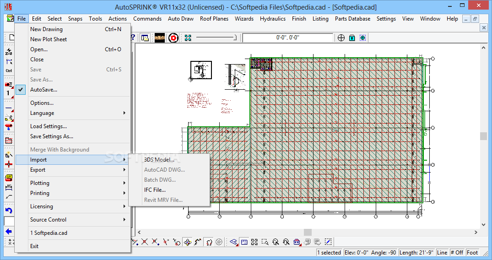Click the red folder tabs icon in left toolbar

click(9, 141)
